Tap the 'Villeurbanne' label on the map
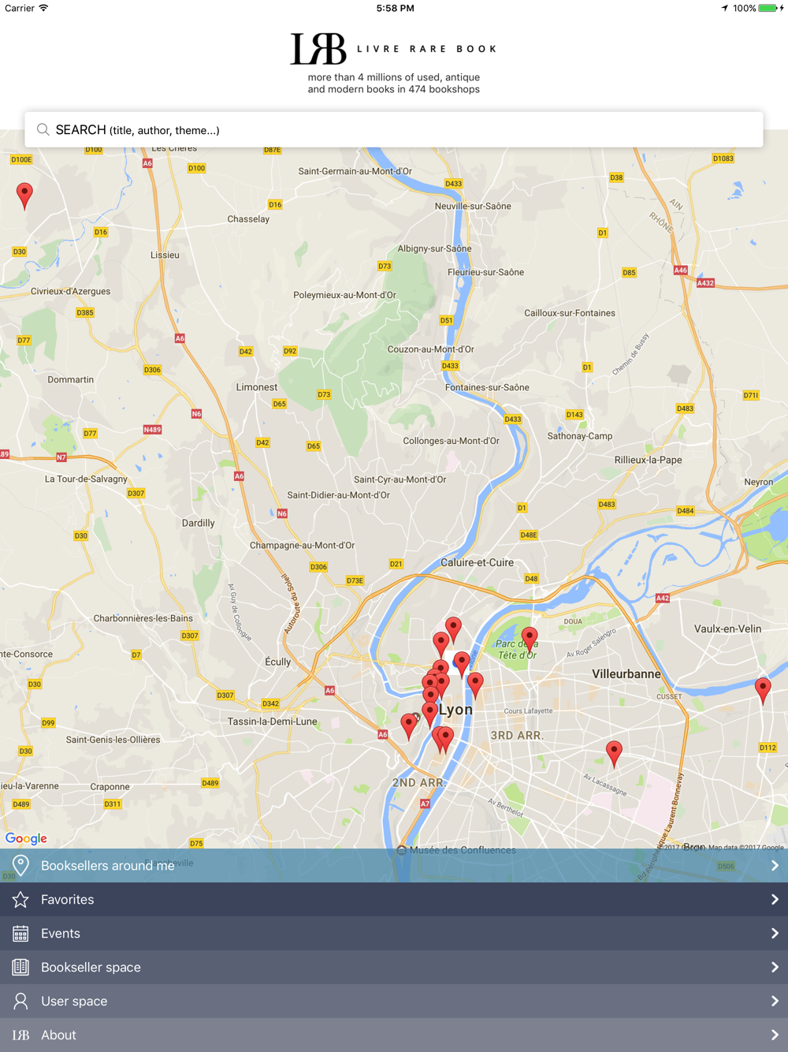The height and width of the screenshot is (1052, 788). (626, 674)
